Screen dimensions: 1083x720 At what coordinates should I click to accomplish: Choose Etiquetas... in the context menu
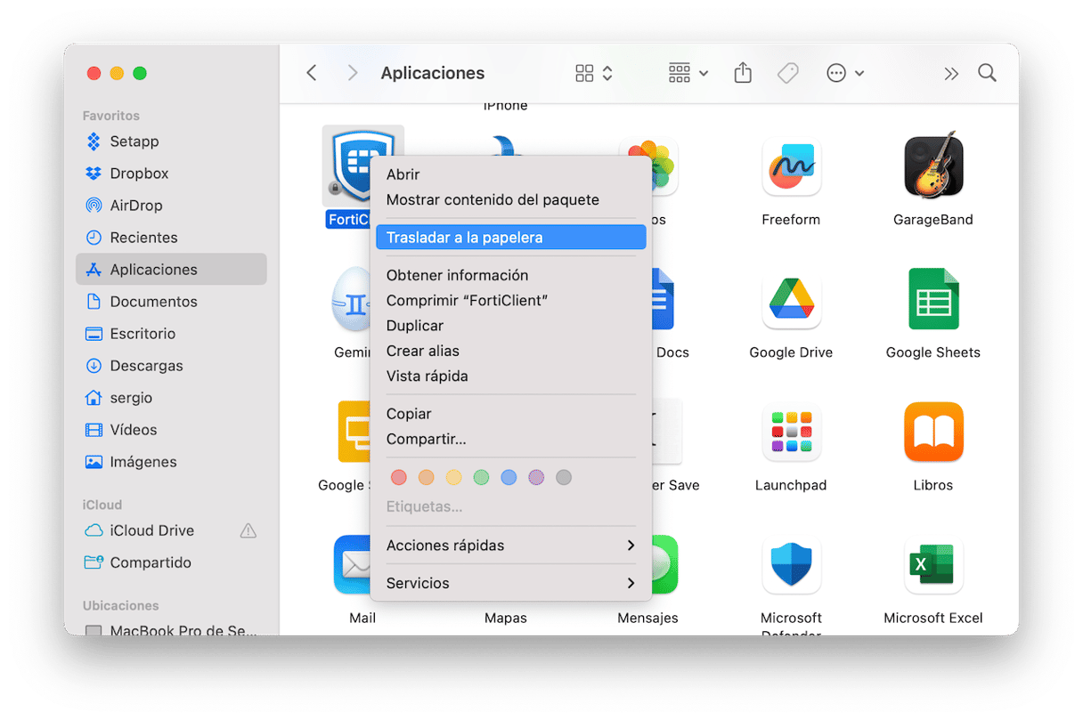coord(424,507)
